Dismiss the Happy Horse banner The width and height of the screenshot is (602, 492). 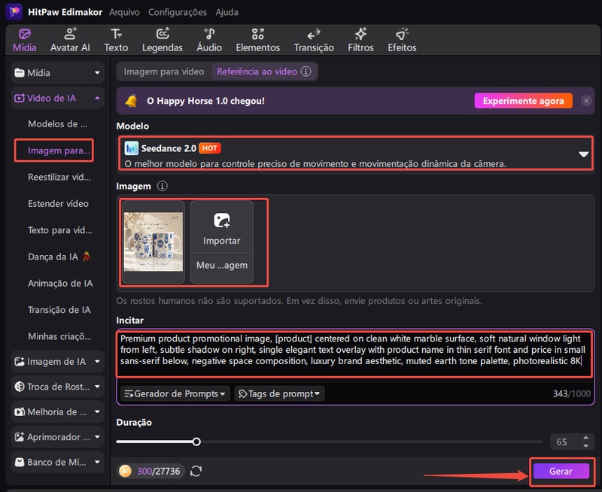[x=586, y=101]
